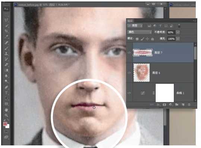Toggle the layer filtering switch
Screen dimensions: 201x148
(x=179, y=26)
